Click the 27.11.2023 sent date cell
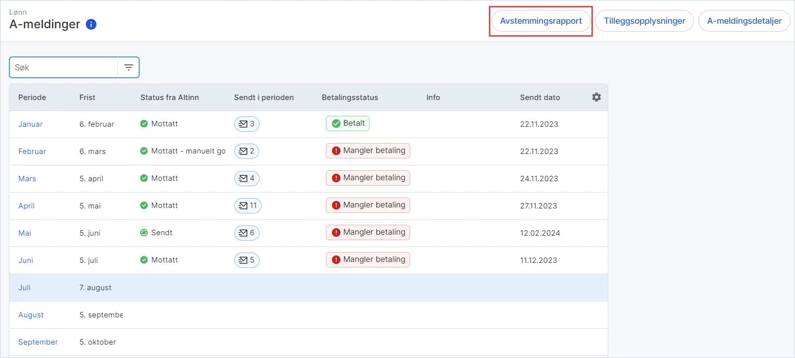The width and height of the screenshot is (795, 358). pos(538,206)
